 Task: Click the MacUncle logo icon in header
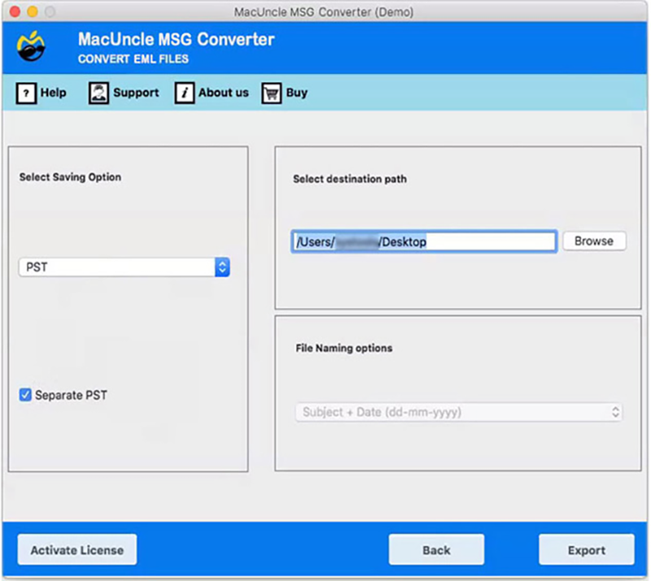click(x=31, y=48)
